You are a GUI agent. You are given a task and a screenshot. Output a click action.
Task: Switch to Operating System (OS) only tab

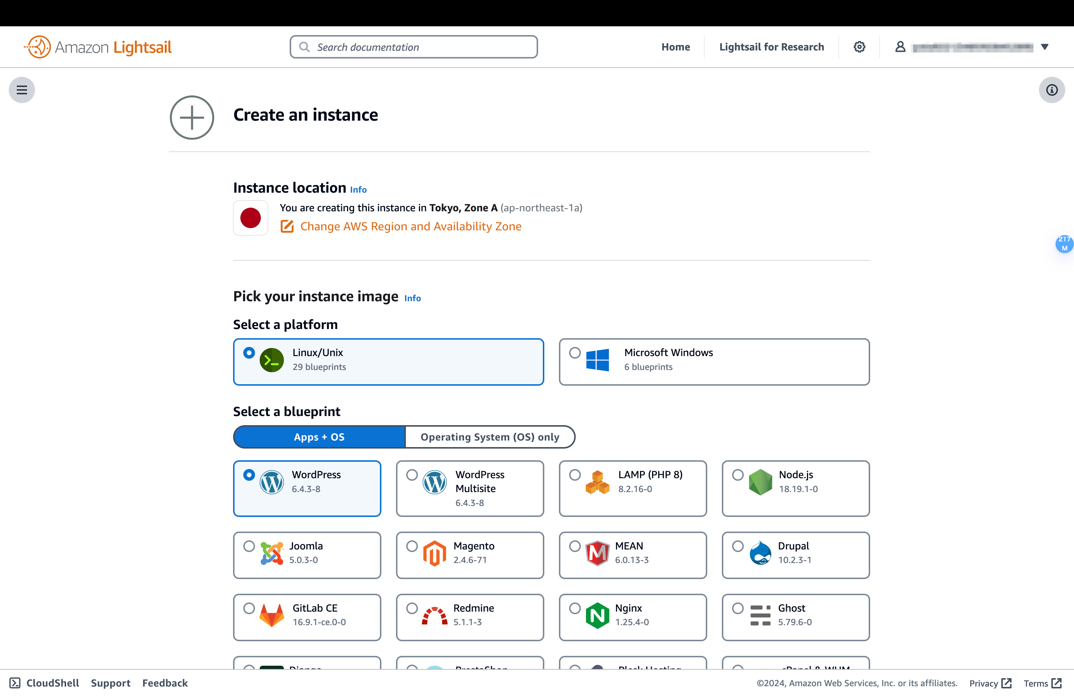pos(490,437)
